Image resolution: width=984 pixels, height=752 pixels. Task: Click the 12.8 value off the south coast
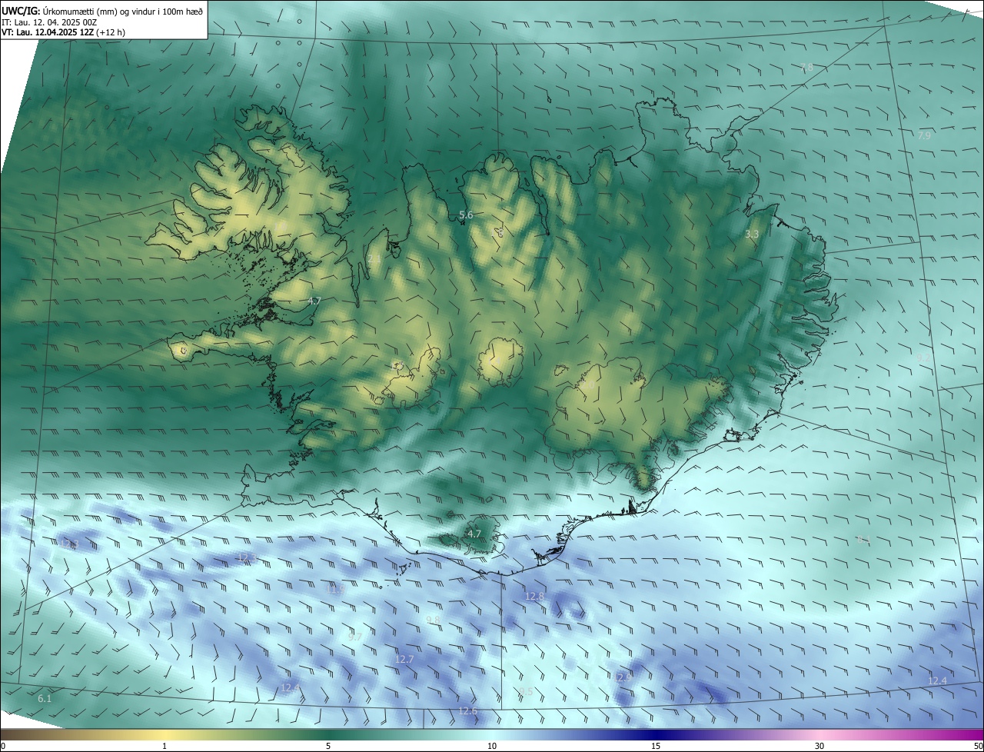point(534,596)
